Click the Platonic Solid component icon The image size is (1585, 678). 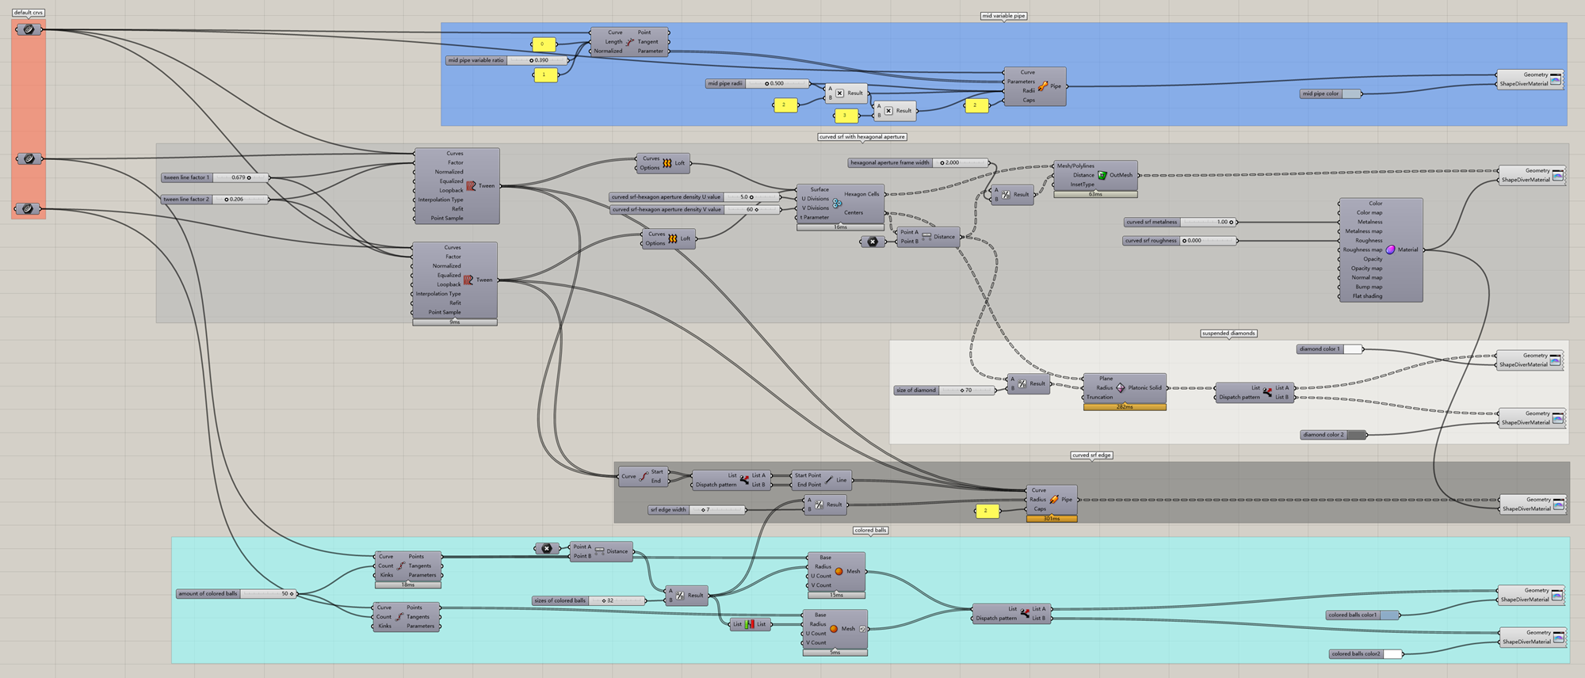pos(1121,388)
